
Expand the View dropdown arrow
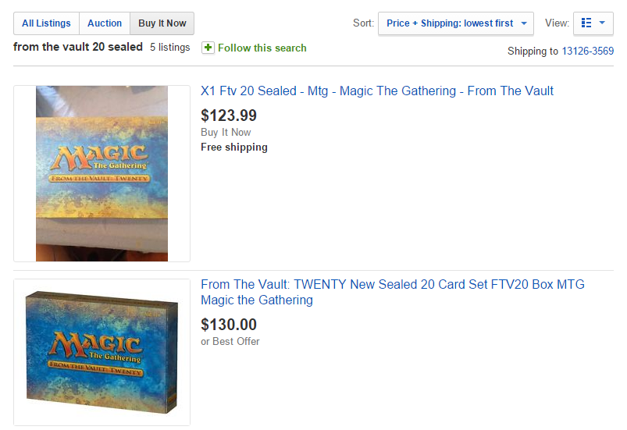[602, 23]
